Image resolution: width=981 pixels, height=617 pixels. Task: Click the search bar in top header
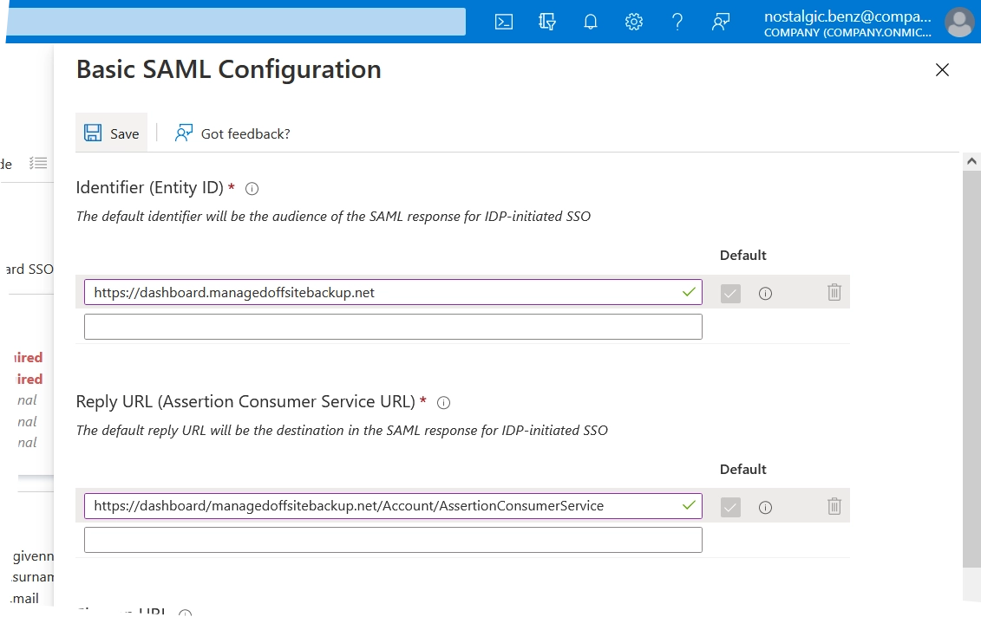236,22
